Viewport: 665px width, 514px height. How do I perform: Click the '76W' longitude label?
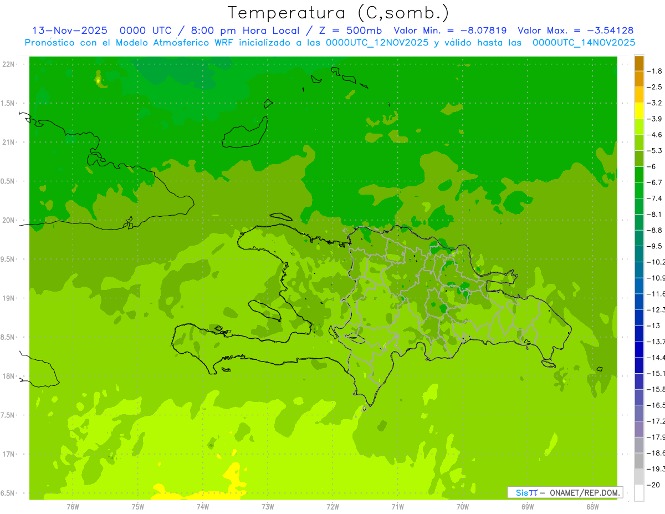pos(73,507)
